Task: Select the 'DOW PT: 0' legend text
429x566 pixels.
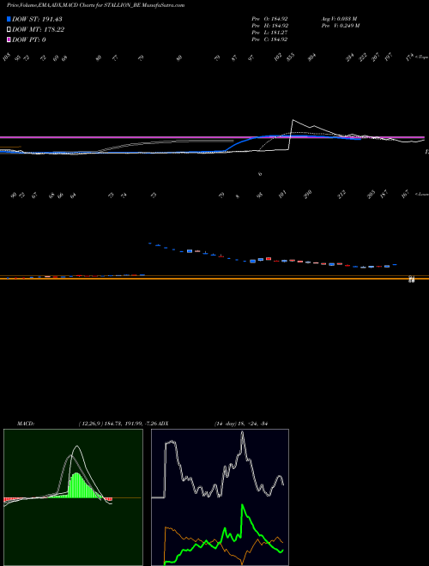Action: 29,39
